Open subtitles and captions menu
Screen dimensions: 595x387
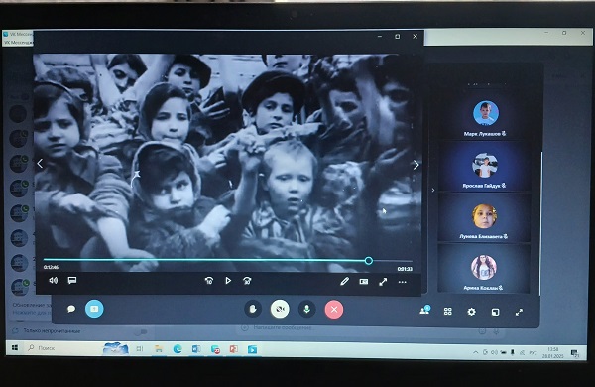point(72,280)
